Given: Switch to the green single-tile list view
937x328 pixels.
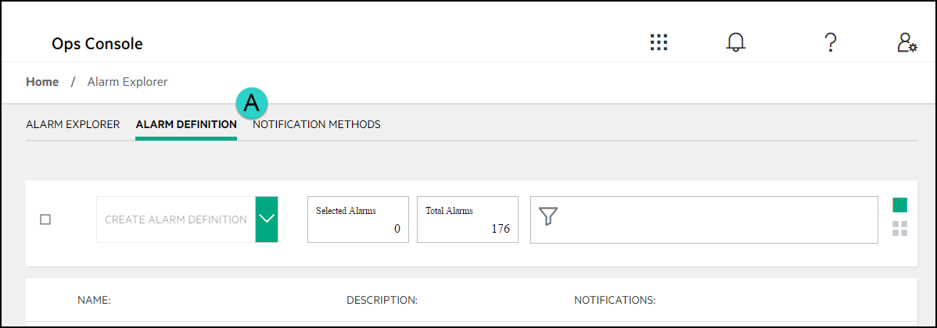Looking at the screenshot, I should [x=899, y=205].
